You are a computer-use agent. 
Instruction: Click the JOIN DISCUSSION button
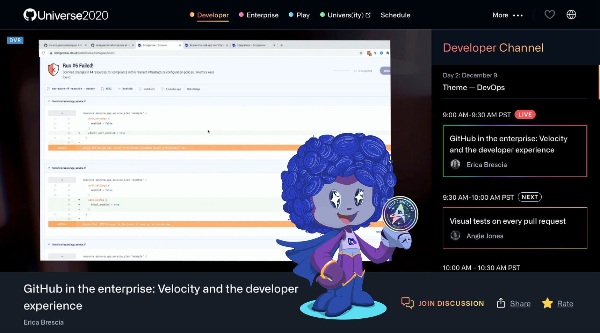(x=451, y=303)
